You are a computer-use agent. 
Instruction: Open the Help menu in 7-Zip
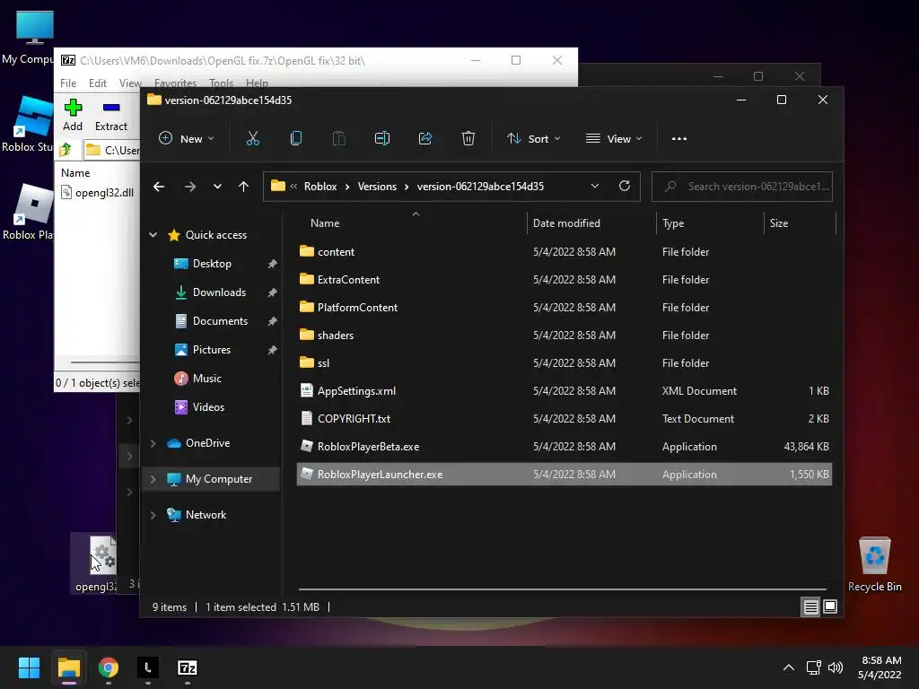[257, 83]
